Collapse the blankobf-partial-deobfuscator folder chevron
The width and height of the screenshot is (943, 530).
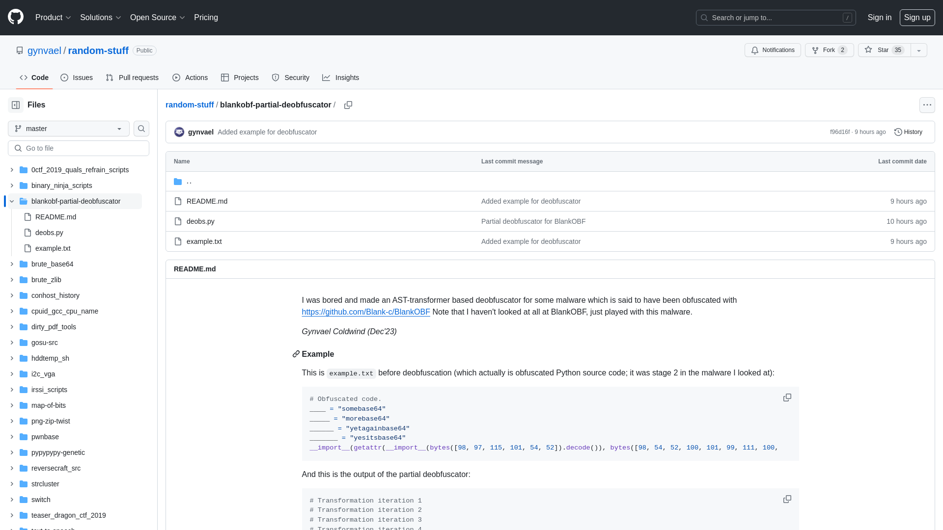pyautogui.click(x=12, y=201)
